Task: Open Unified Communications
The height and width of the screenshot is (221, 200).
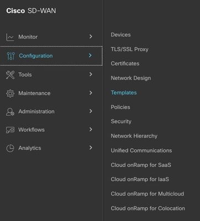Action: [x=141, y=150]
